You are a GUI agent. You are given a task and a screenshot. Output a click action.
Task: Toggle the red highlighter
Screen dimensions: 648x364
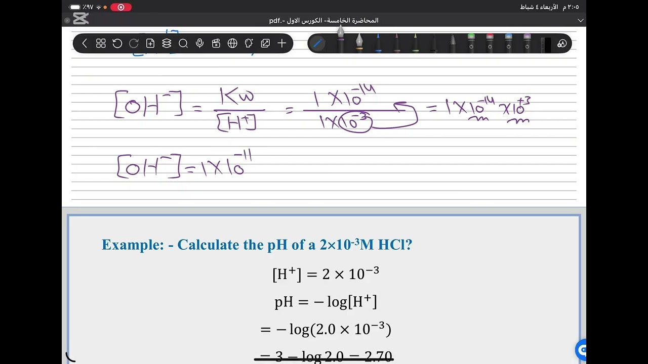(490, 42)
